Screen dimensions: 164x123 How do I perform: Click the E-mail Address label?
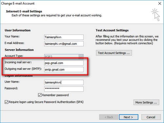14,43
